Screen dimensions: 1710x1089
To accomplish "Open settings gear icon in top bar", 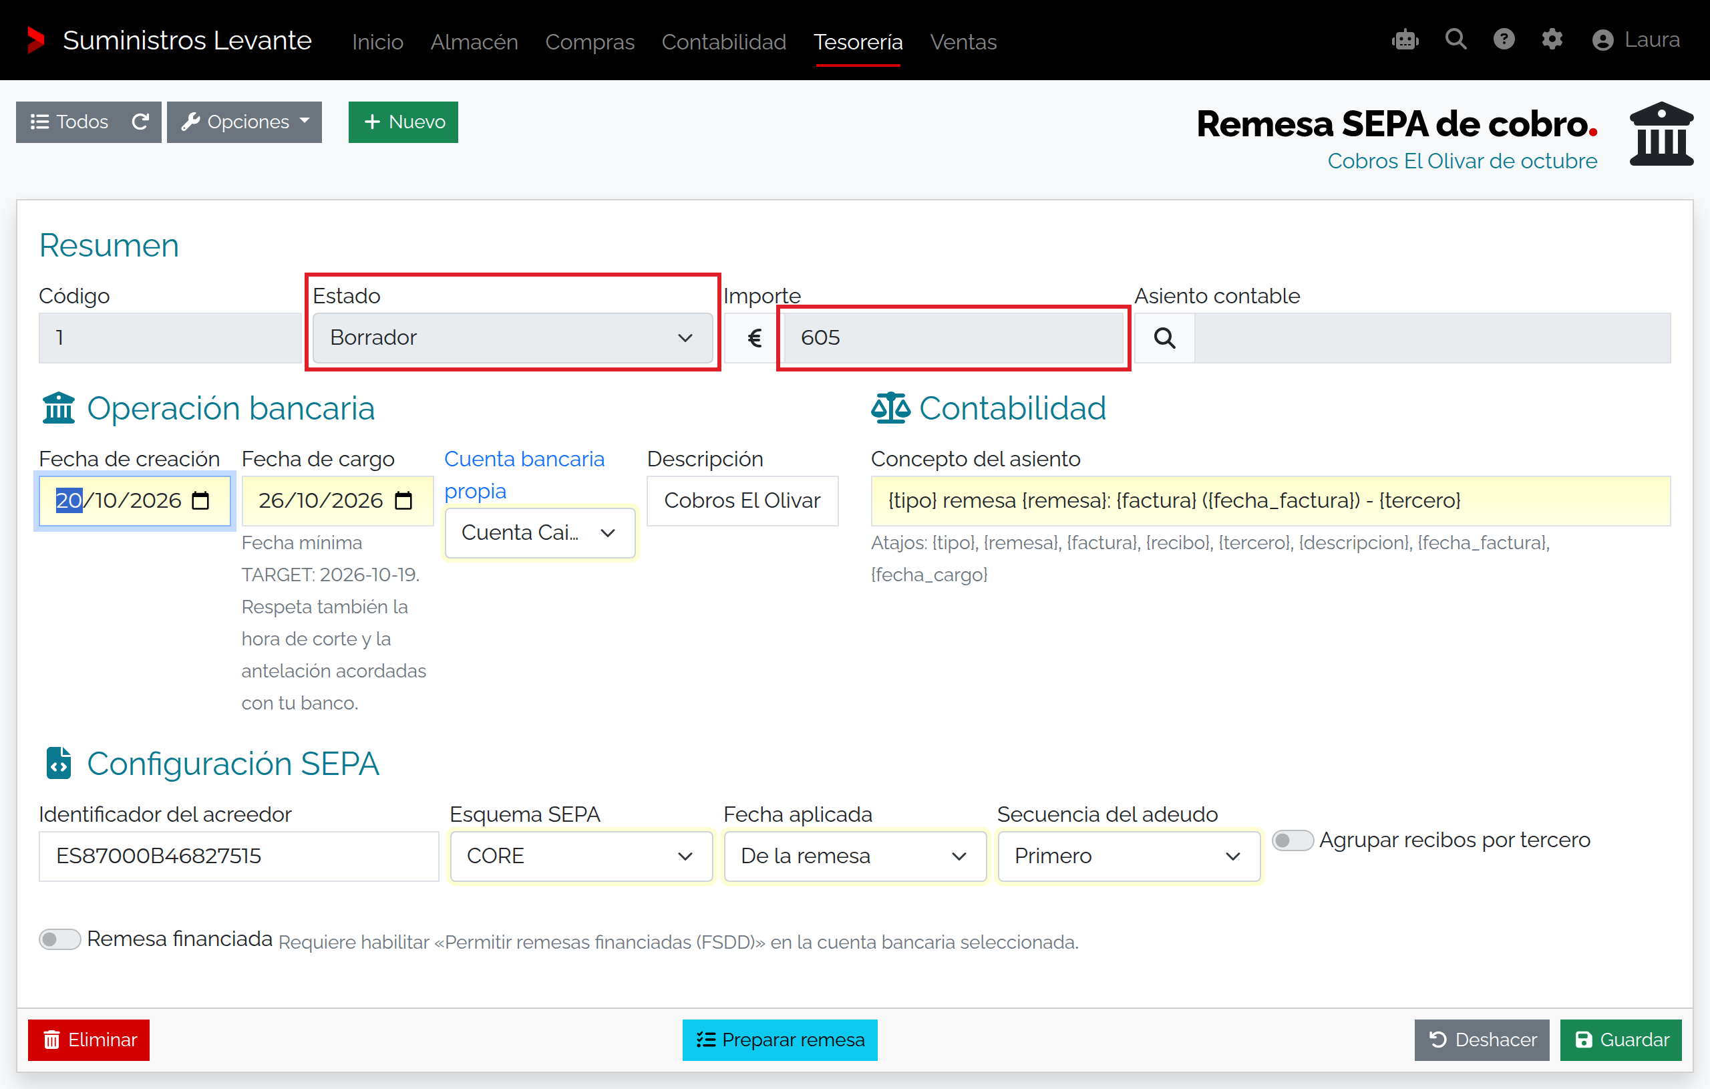I will coord(1552,39).
